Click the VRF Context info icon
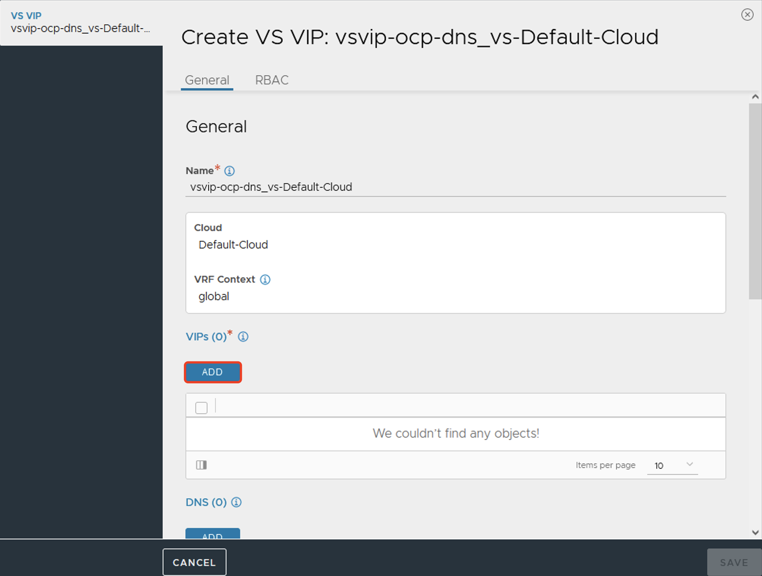762x576 pixels. 265,280
